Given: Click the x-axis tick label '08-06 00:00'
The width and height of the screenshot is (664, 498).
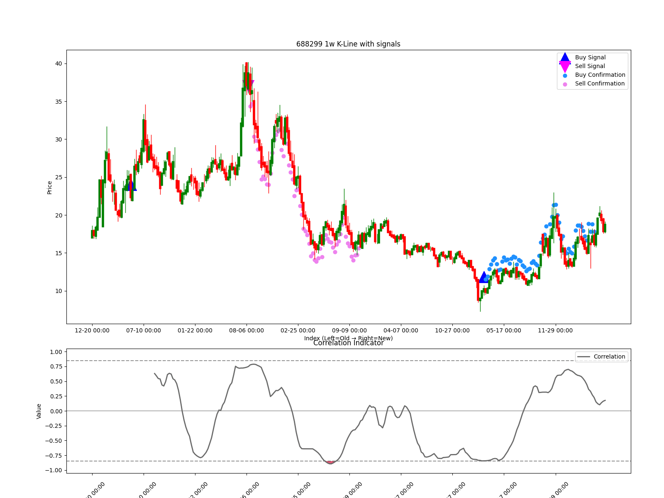Looking at the screenshot, I should point(247,330).
